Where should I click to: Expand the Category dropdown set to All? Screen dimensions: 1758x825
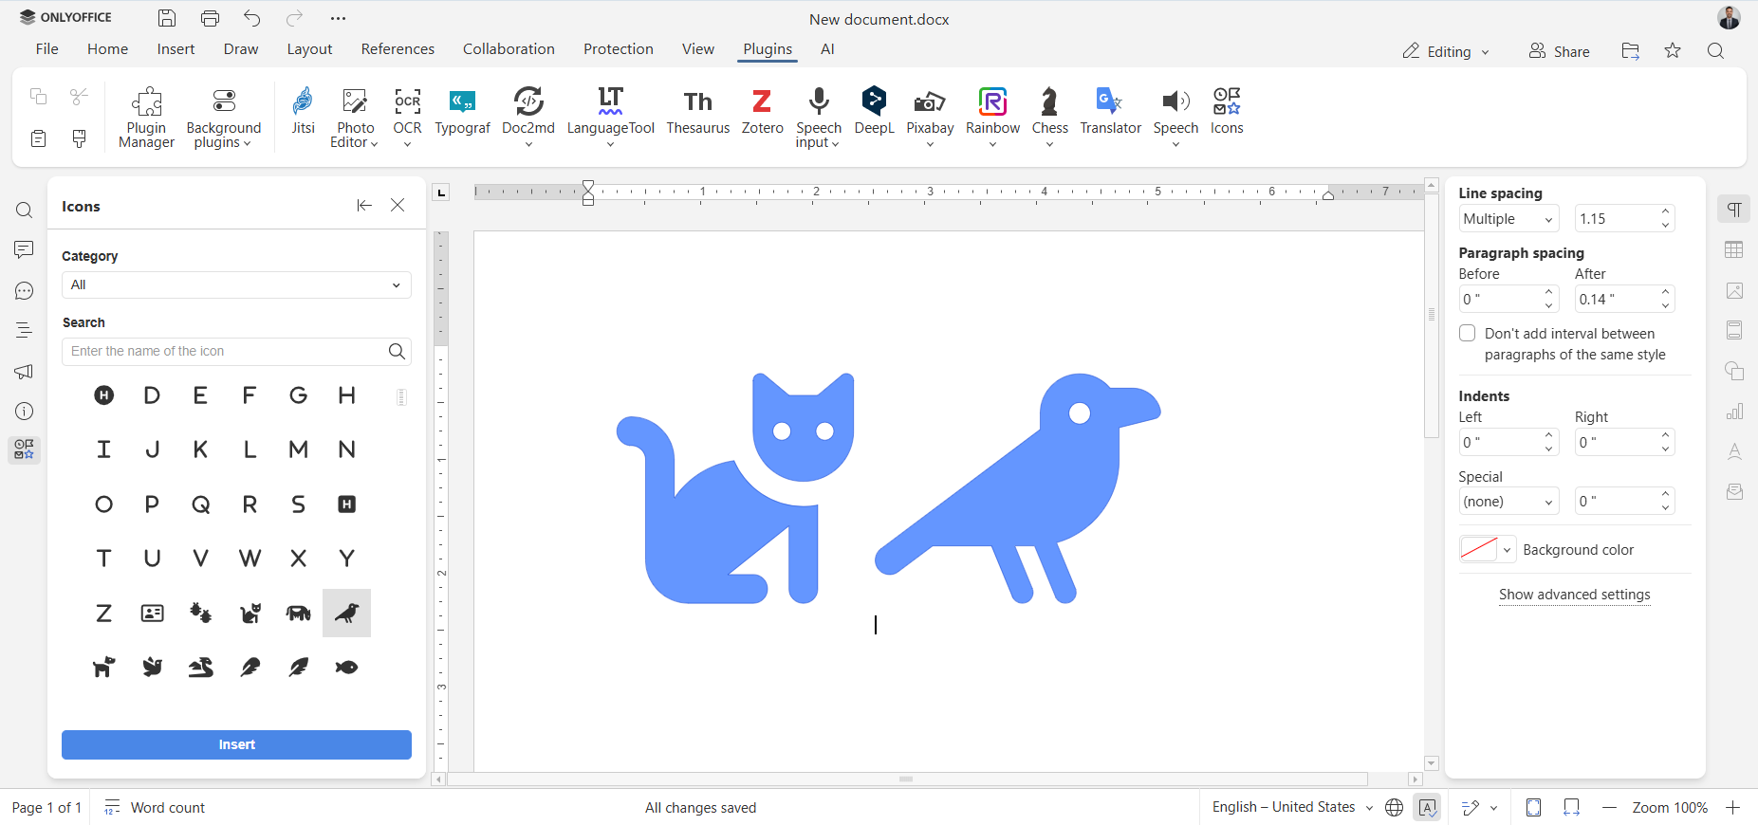[x=236, y=284]
